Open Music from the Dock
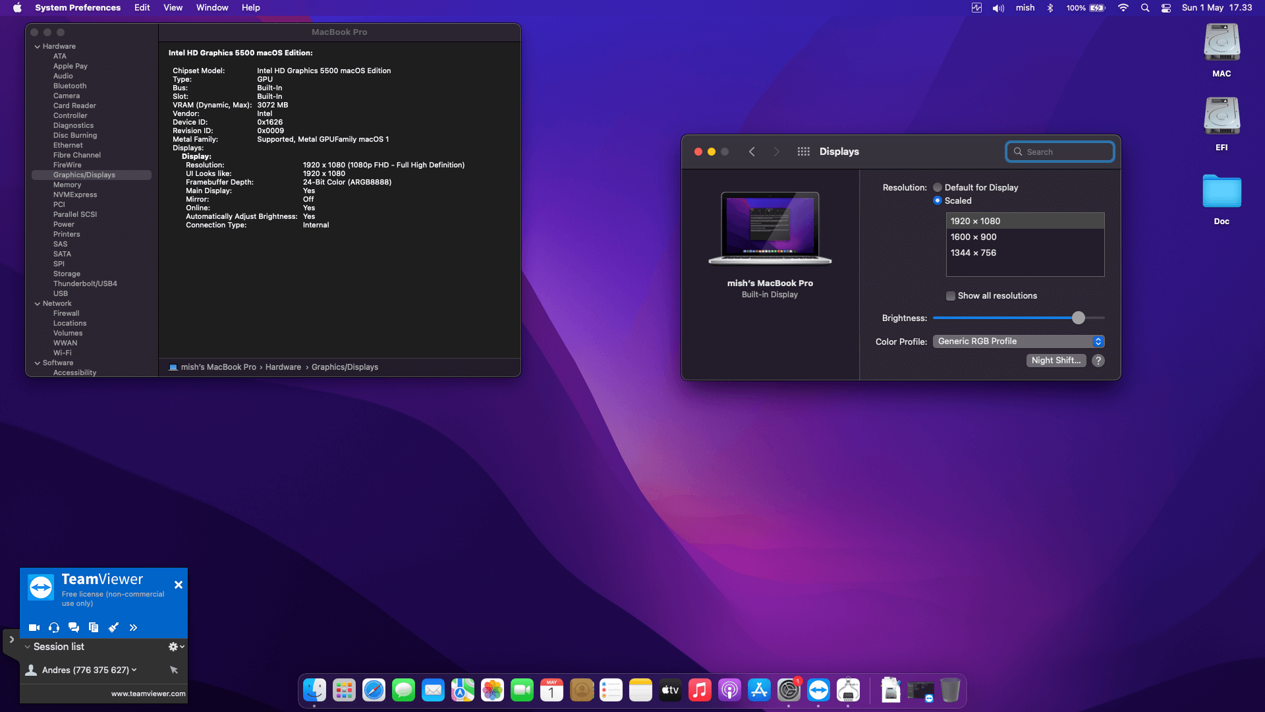The width and height of the screenshot is (1265, 712). [x=700, y=690]
